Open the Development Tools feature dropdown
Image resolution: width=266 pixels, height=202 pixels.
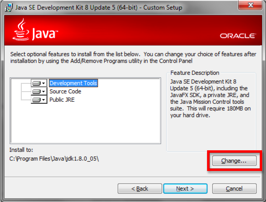(39, 83)
